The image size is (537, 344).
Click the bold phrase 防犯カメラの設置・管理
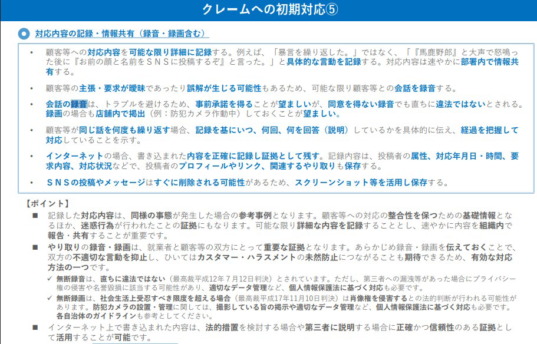(x=133, y=307)
